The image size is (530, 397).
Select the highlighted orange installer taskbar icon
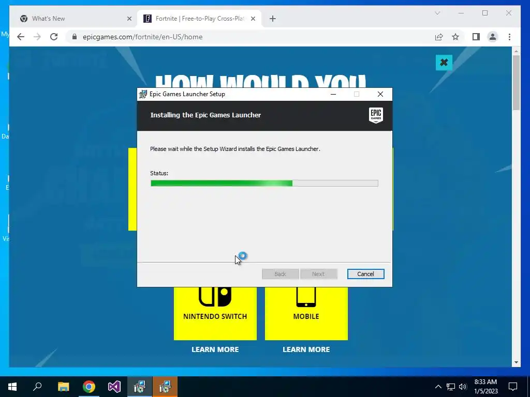point(165,387)
